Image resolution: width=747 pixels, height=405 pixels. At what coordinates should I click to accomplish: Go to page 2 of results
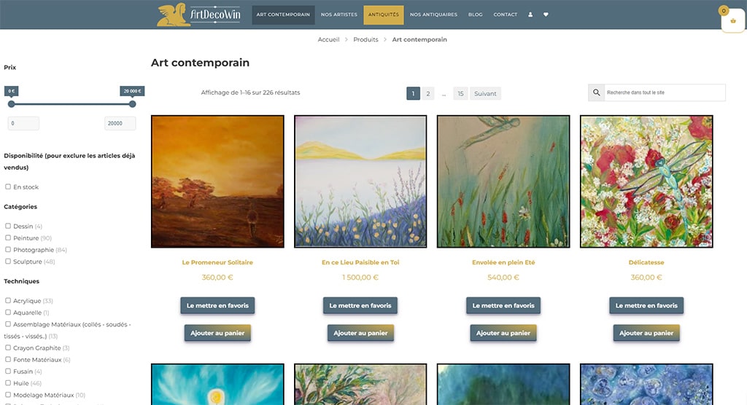427,94
